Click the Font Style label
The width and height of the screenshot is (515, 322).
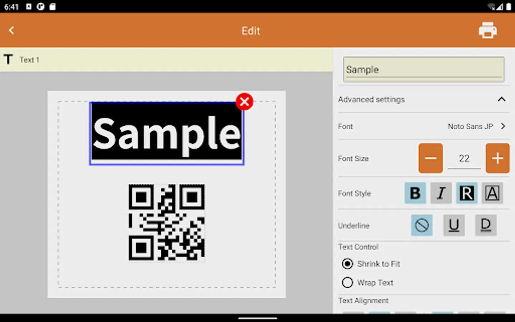coord(354,194)
